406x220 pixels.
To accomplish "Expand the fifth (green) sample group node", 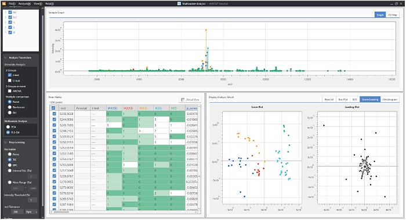I will coord(5,33).
